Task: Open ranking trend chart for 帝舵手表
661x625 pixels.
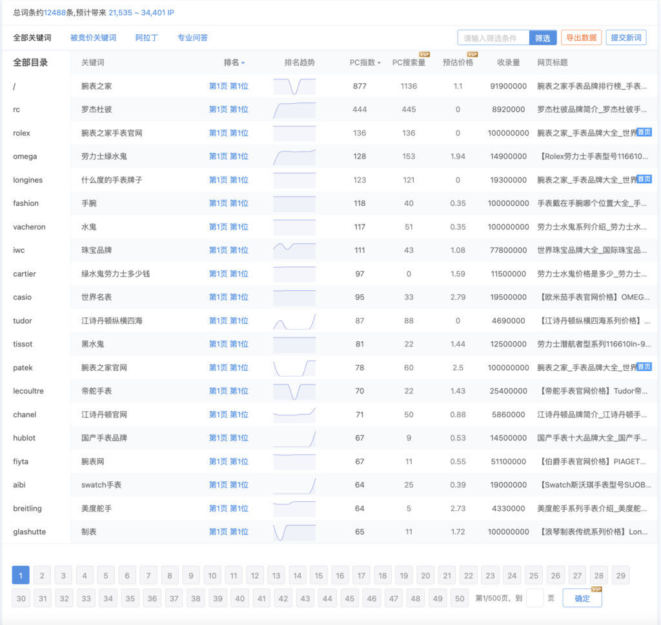Action: click(294, 392)
